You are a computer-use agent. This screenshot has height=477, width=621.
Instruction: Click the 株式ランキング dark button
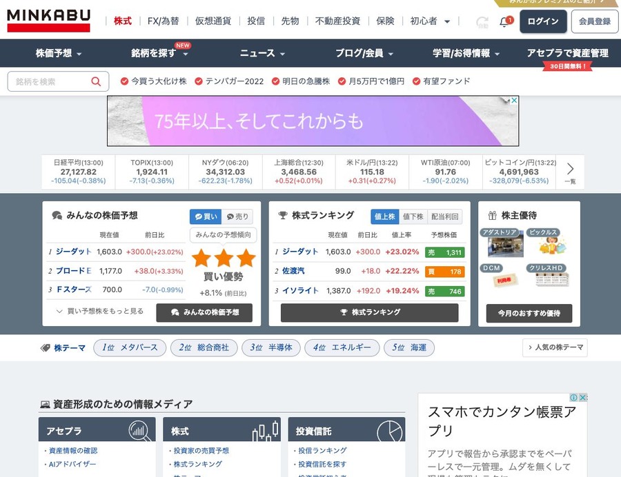370,312
